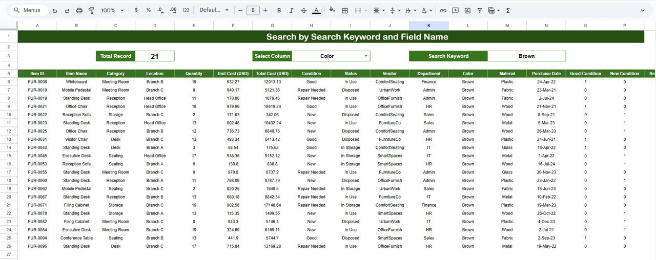The width and height of the screenshot is (656, 260).
Task: Click the Menus search box
Action: tap(29, 10)
